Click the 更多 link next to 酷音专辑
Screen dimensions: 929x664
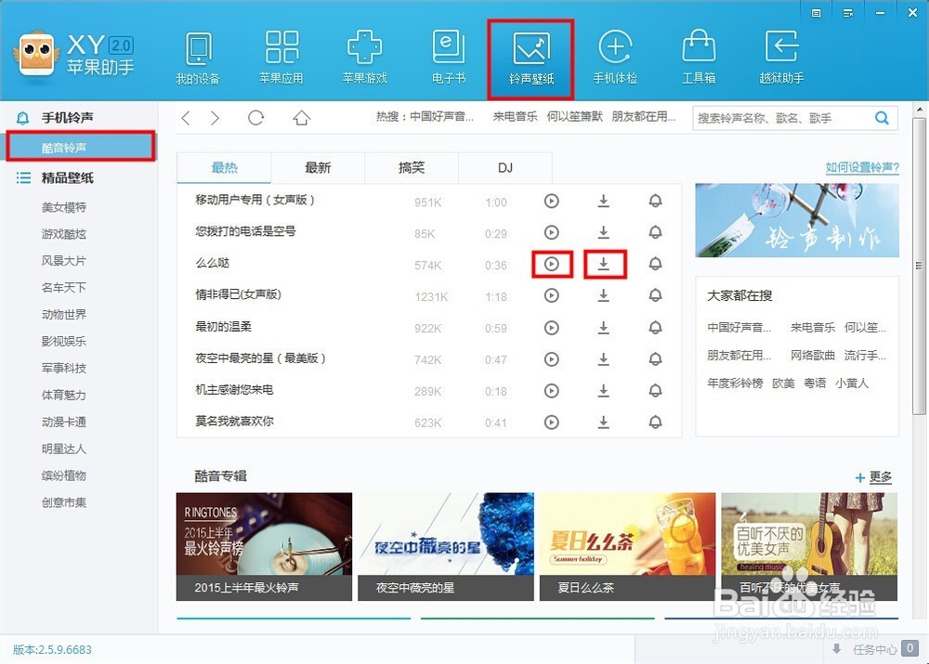878,476
